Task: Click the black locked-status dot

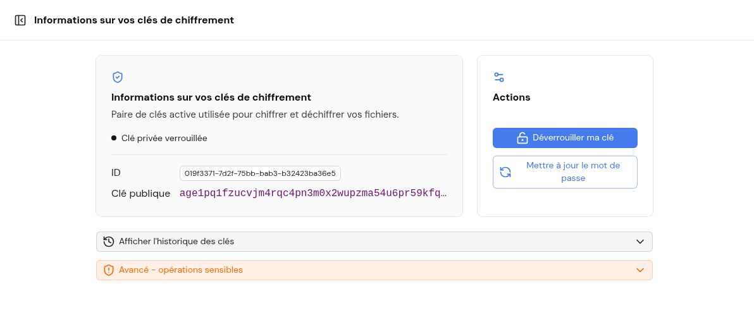Action: pos(114,138)
